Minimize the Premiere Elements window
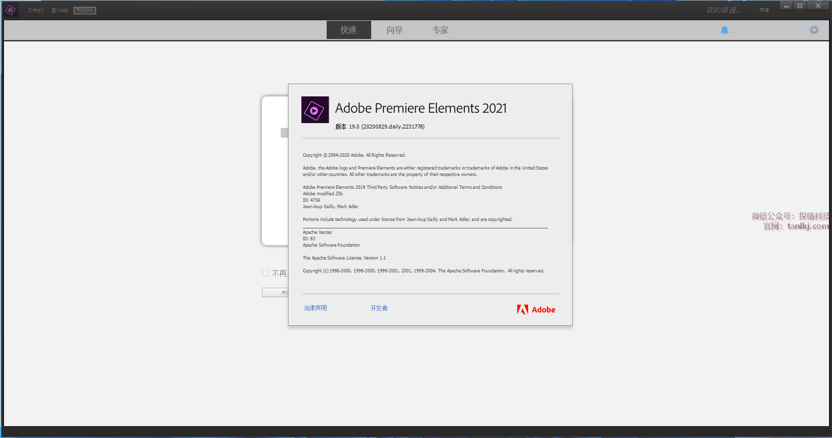The height and width of the screenshot is (438, 832). click(786, 6)
